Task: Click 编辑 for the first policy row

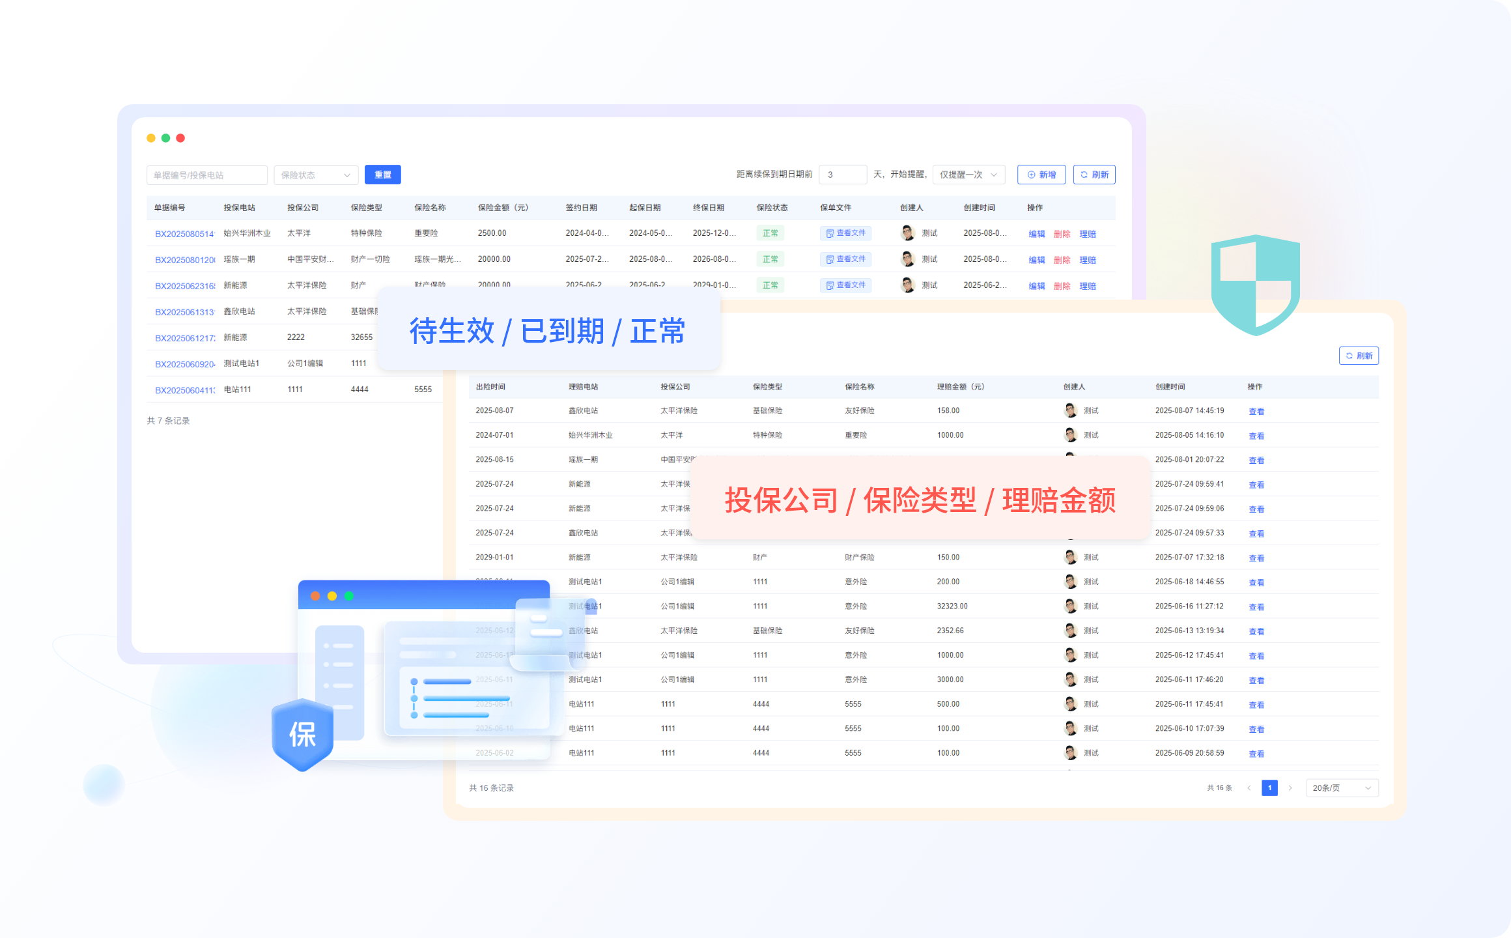Action: pos(1036,234)
